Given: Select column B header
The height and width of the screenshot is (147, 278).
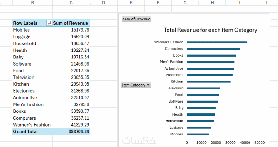Looking at the screenshot, I should click(32, 3).
